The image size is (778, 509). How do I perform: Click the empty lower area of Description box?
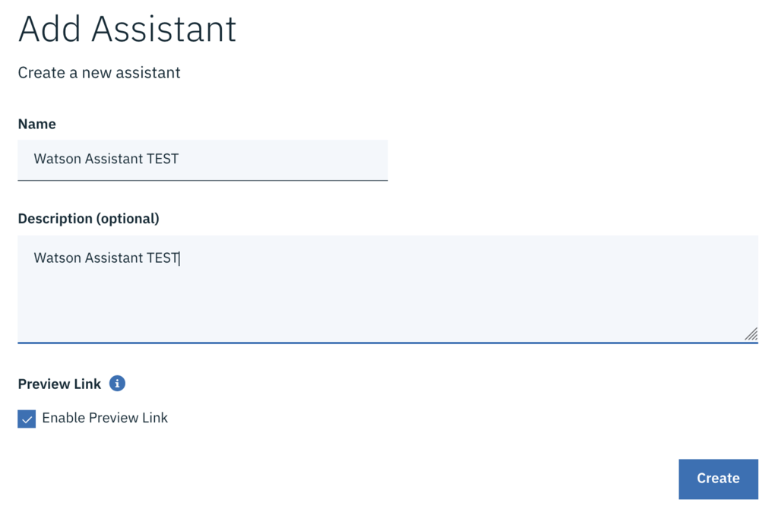(380, 311)
